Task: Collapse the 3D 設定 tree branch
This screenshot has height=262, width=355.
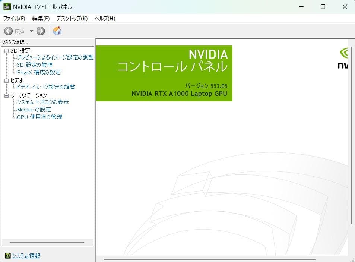Action: [6, 50]
